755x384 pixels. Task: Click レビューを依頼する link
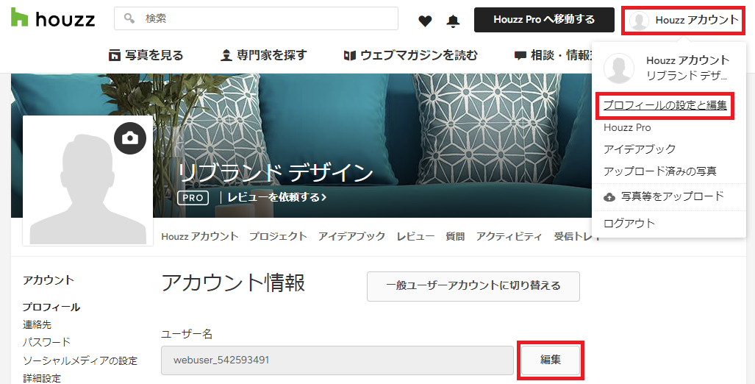tap(277, 198)
